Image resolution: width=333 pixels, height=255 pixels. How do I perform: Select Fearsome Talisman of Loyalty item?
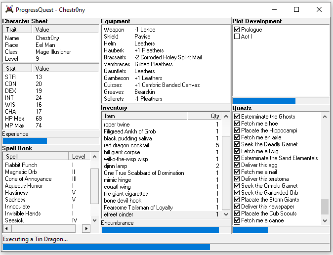pyautogui.click(x=162, y=208)
